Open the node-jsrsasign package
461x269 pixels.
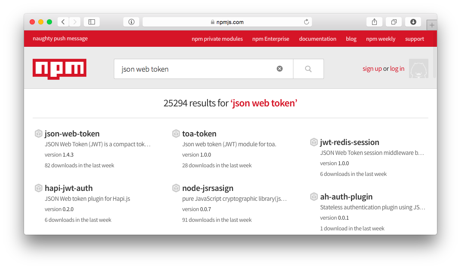[208, 188]
